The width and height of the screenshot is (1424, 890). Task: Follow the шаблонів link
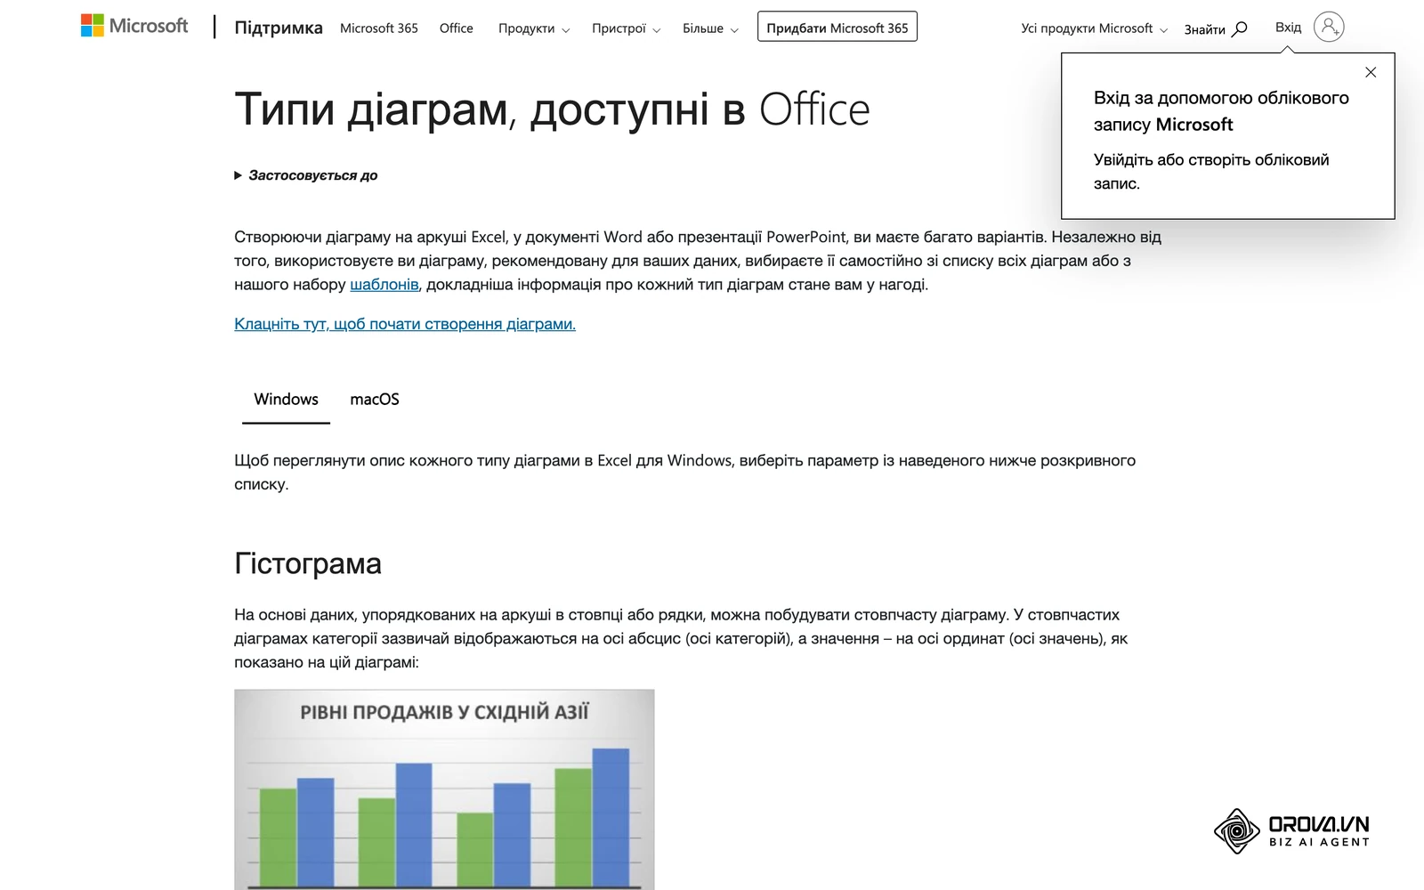pos(384,285)
